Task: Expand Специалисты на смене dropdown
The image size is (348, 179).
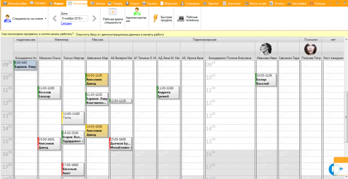Action: point(45,19)
